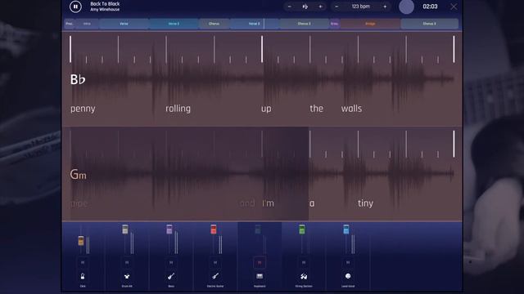Unmute the Keyboard track
The width and height of the screenshot is (524, 294).
(260, 263)
